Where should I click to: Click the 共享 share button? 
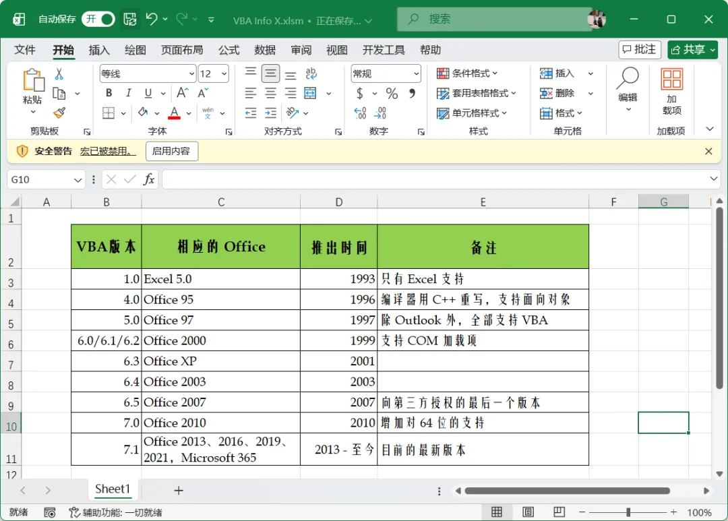pos(693,49)
